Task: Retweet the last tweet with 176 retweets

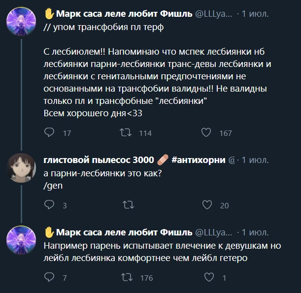Action: click(125, 278)
